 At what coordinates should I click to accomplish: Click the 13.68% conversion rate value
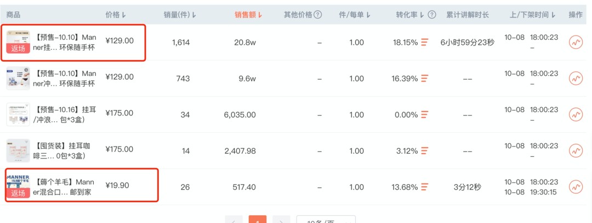point(406,187)
